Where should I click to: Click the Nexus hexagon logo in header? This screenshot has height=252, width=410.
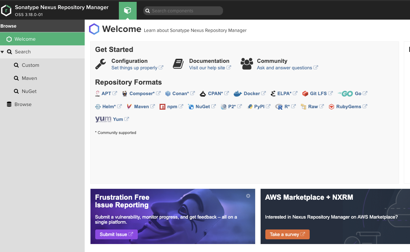tap(6, 11)
